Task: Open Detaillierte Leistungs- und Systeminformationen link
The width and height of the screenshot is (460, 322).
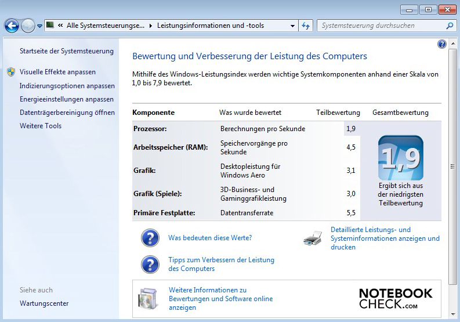Action: point(385,238)
